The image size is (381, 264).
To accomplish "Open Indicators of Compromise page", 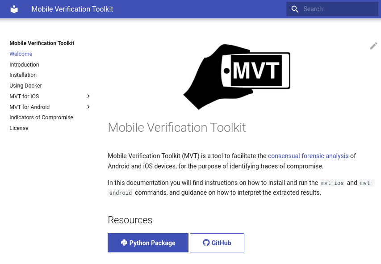I will [41, 117].
